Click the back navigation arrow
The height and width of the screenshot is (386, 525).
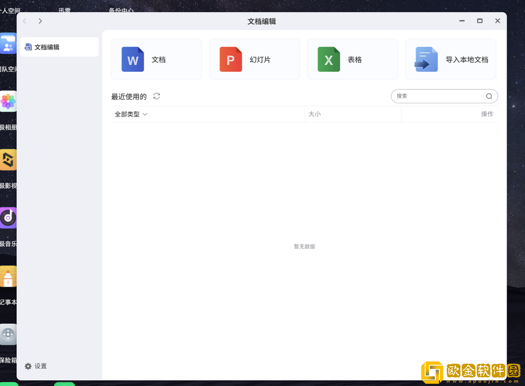point(24,21)
